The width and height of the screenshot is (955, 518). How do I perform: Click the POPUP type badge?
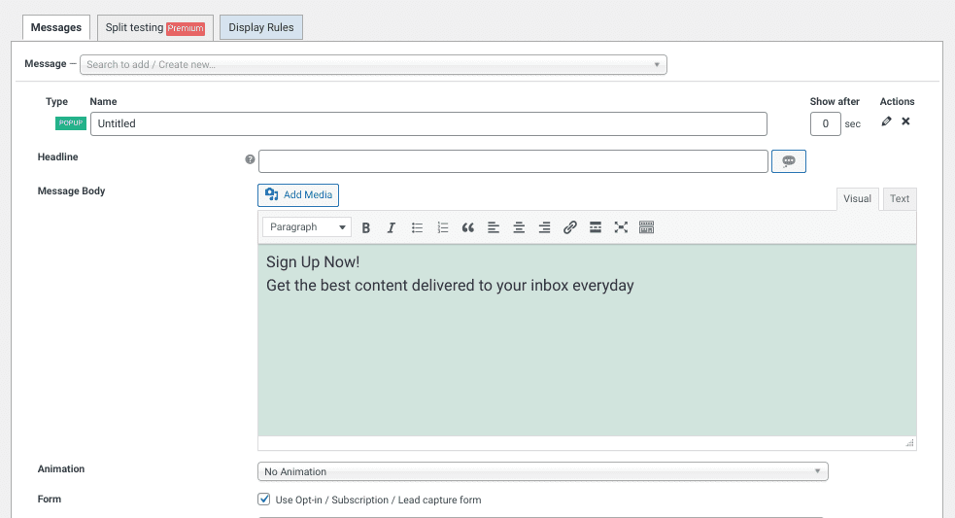tap(71, 123)
